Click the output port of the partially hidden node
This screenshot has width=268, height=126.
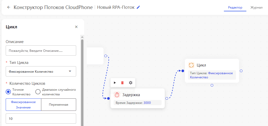(105, 56)
